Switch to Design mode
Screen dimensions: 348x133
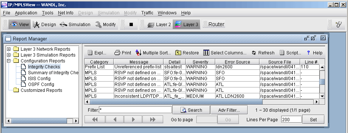44,24
